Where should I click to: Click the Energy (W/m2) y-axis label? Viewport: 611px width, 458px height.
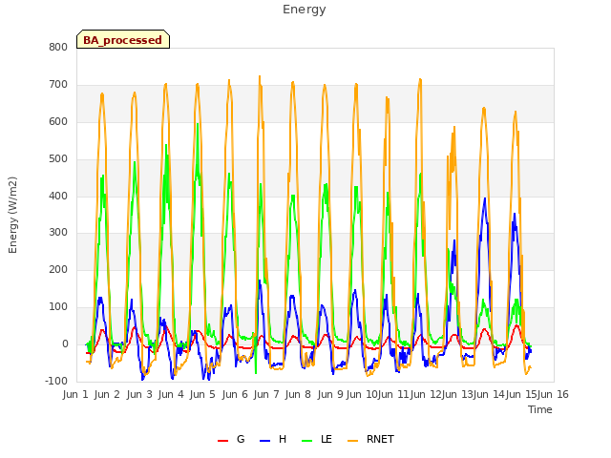point(12,215)
